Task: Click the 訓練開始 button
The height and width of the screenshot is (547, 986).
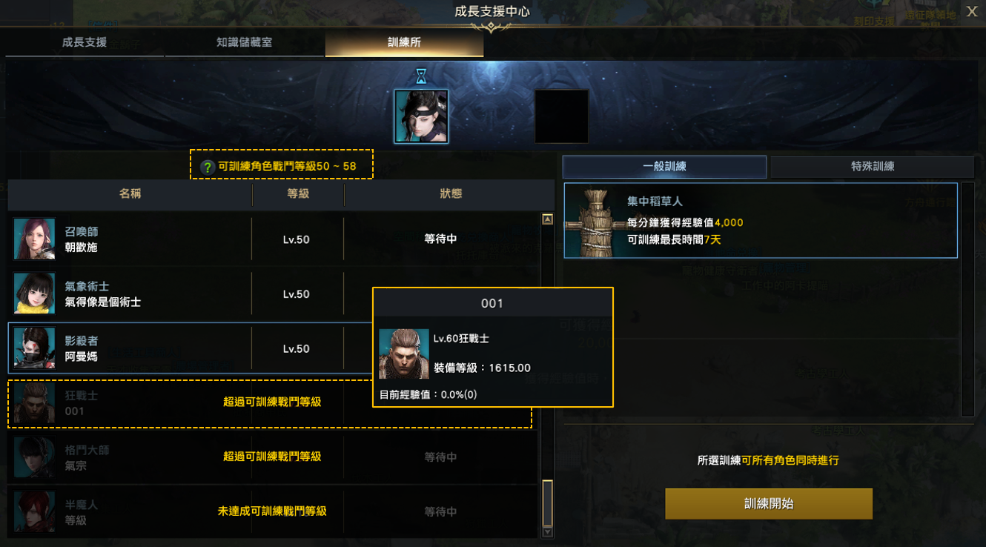Action: click(x=769, y=503)
